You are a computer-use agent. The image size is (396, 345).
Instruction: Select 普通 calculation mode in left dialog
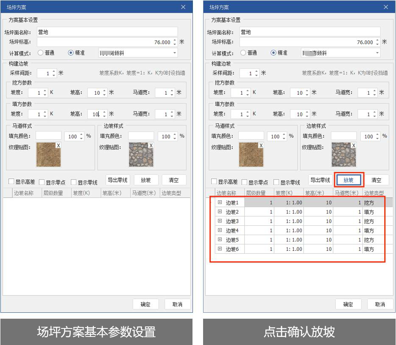tap(41, 53)
